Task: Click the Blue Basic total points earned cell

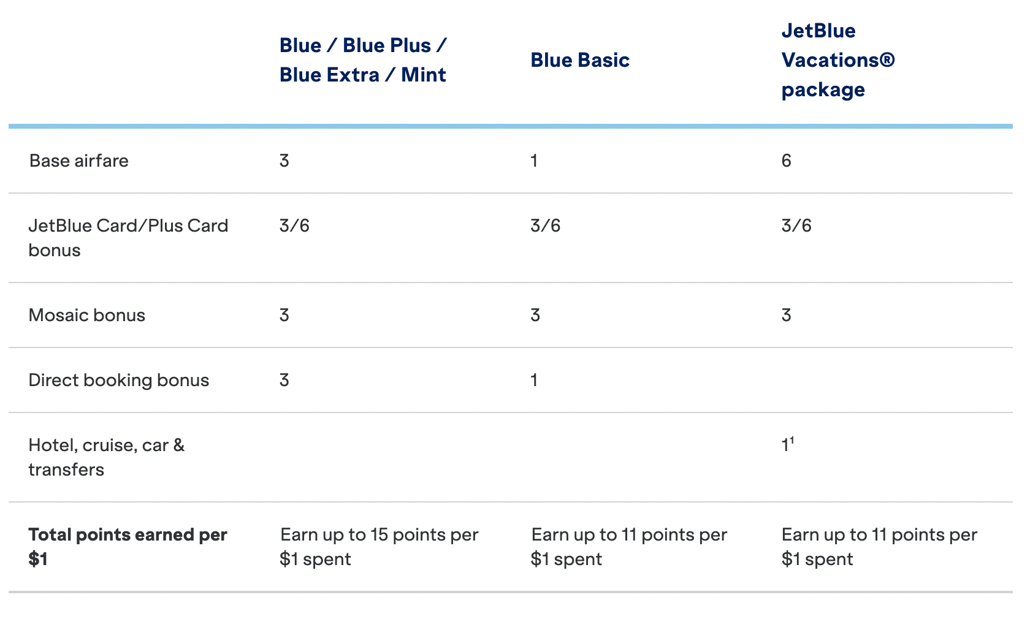Action: coord(628,547)
